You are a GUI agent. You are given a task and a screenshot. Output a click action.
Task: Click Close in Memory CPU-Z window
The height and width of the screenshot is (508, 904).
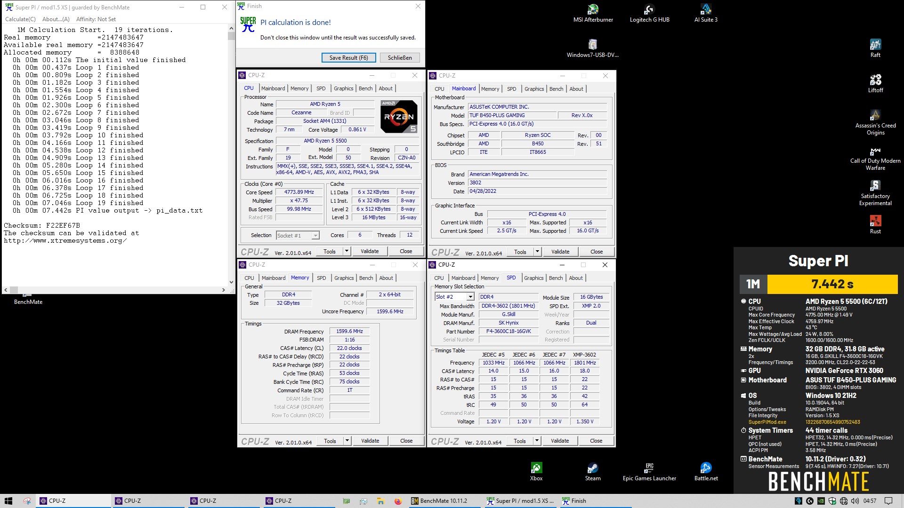[x=406, y=441]
